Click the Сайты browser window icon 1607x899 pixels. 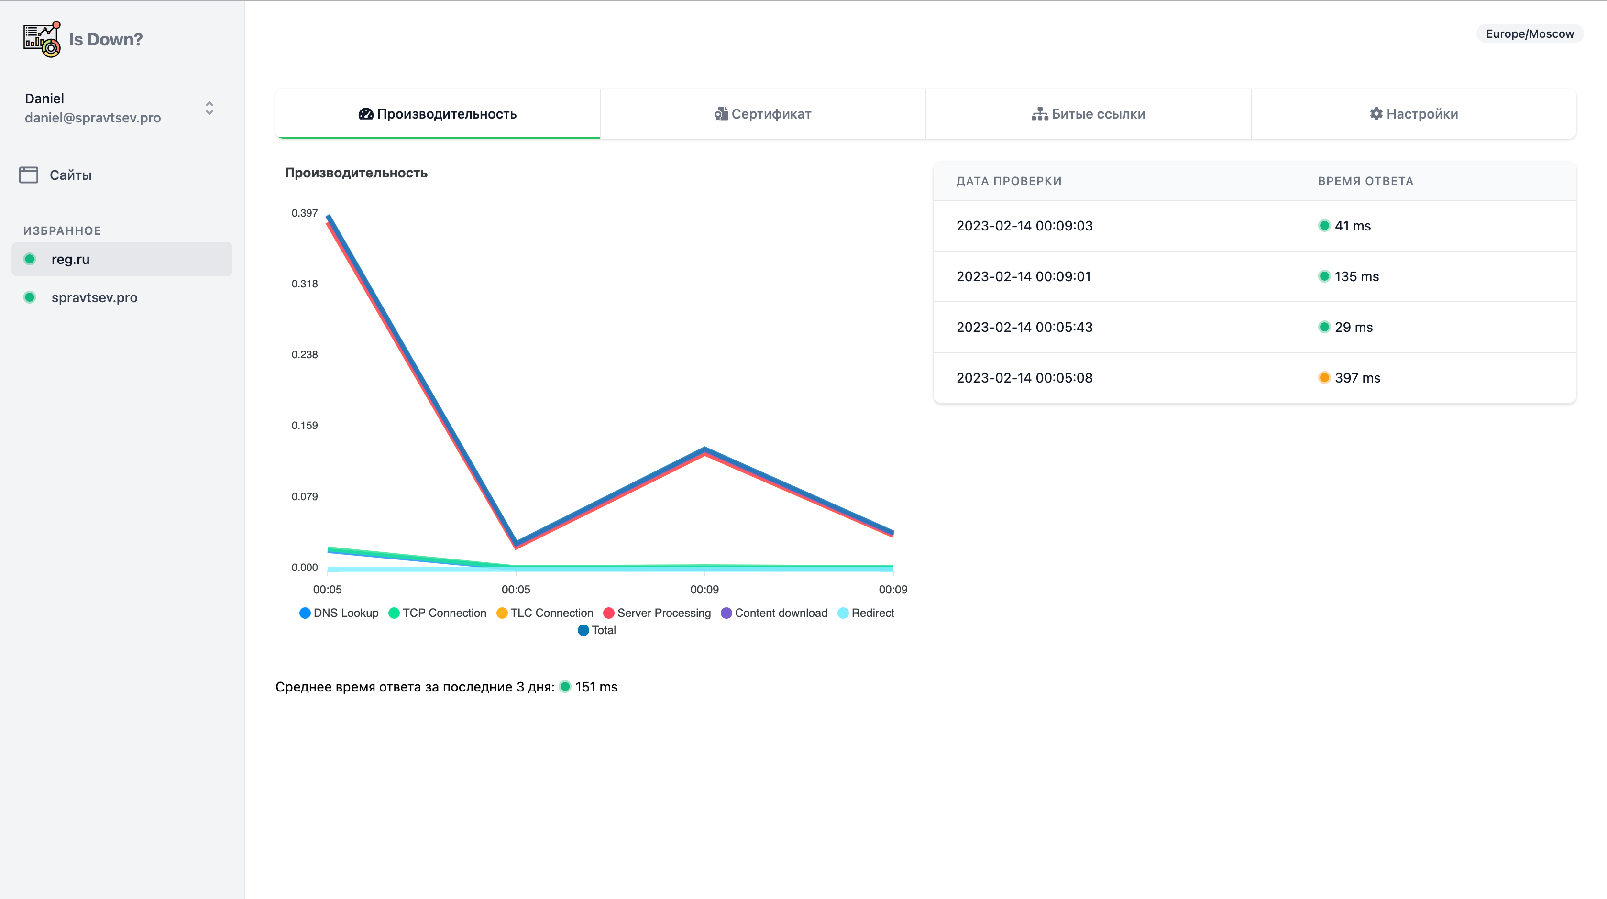[x=29, y=175]
